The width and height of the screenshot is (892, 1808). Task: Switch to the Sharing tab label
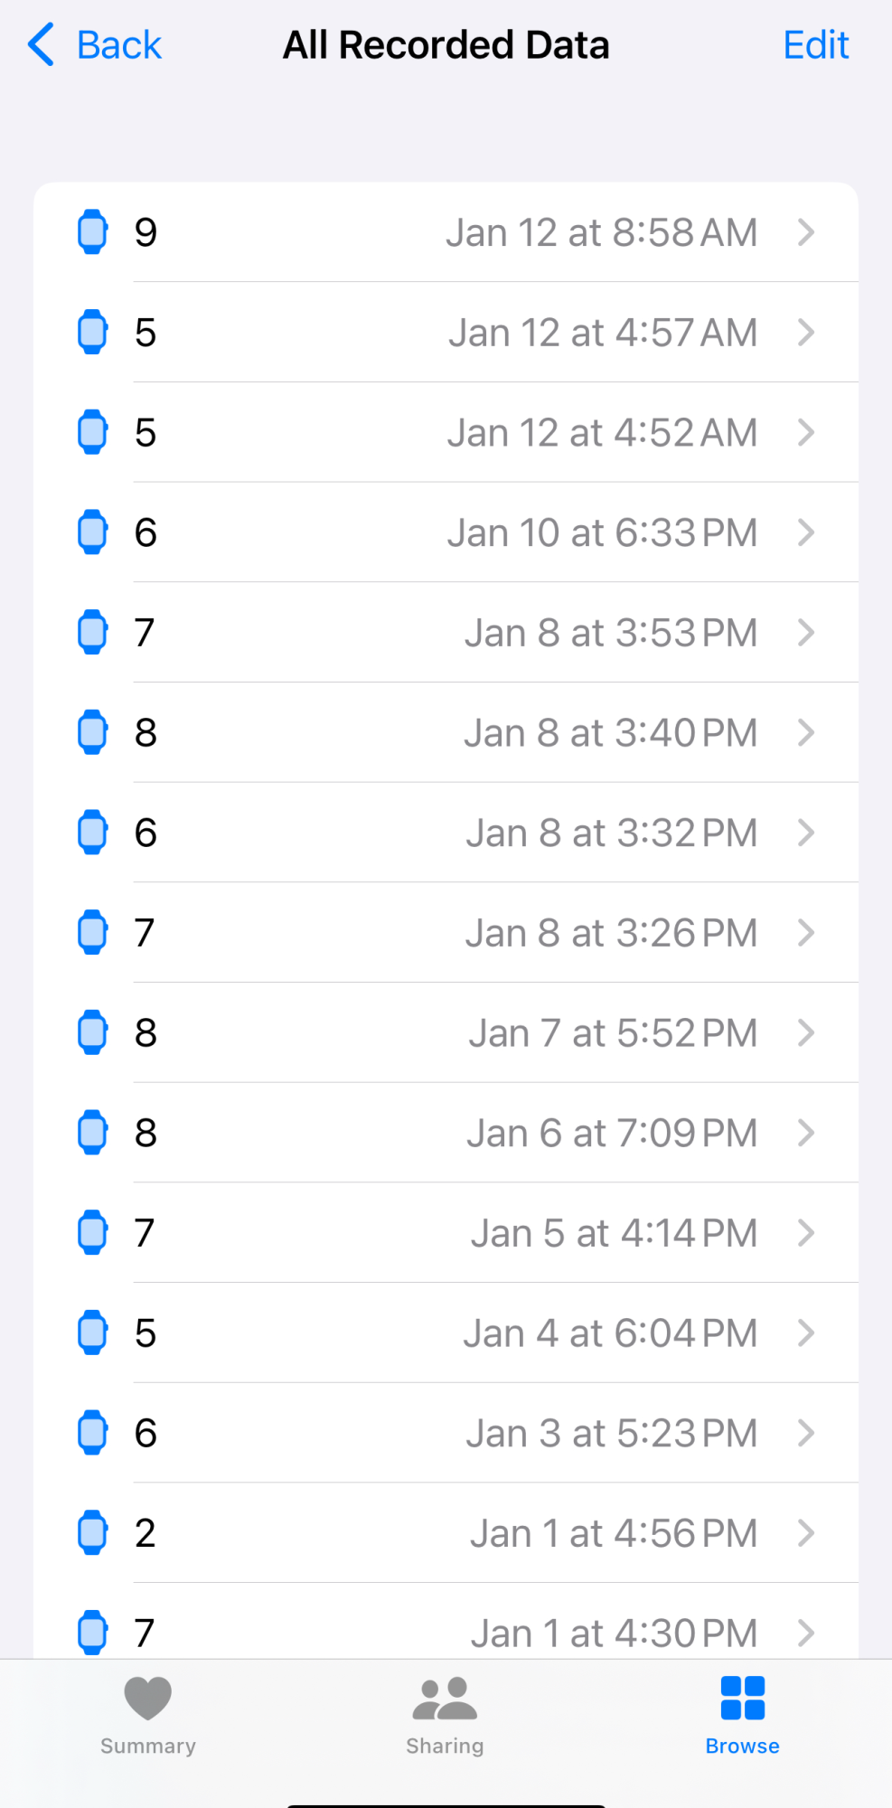click(x=445, y=1746)
